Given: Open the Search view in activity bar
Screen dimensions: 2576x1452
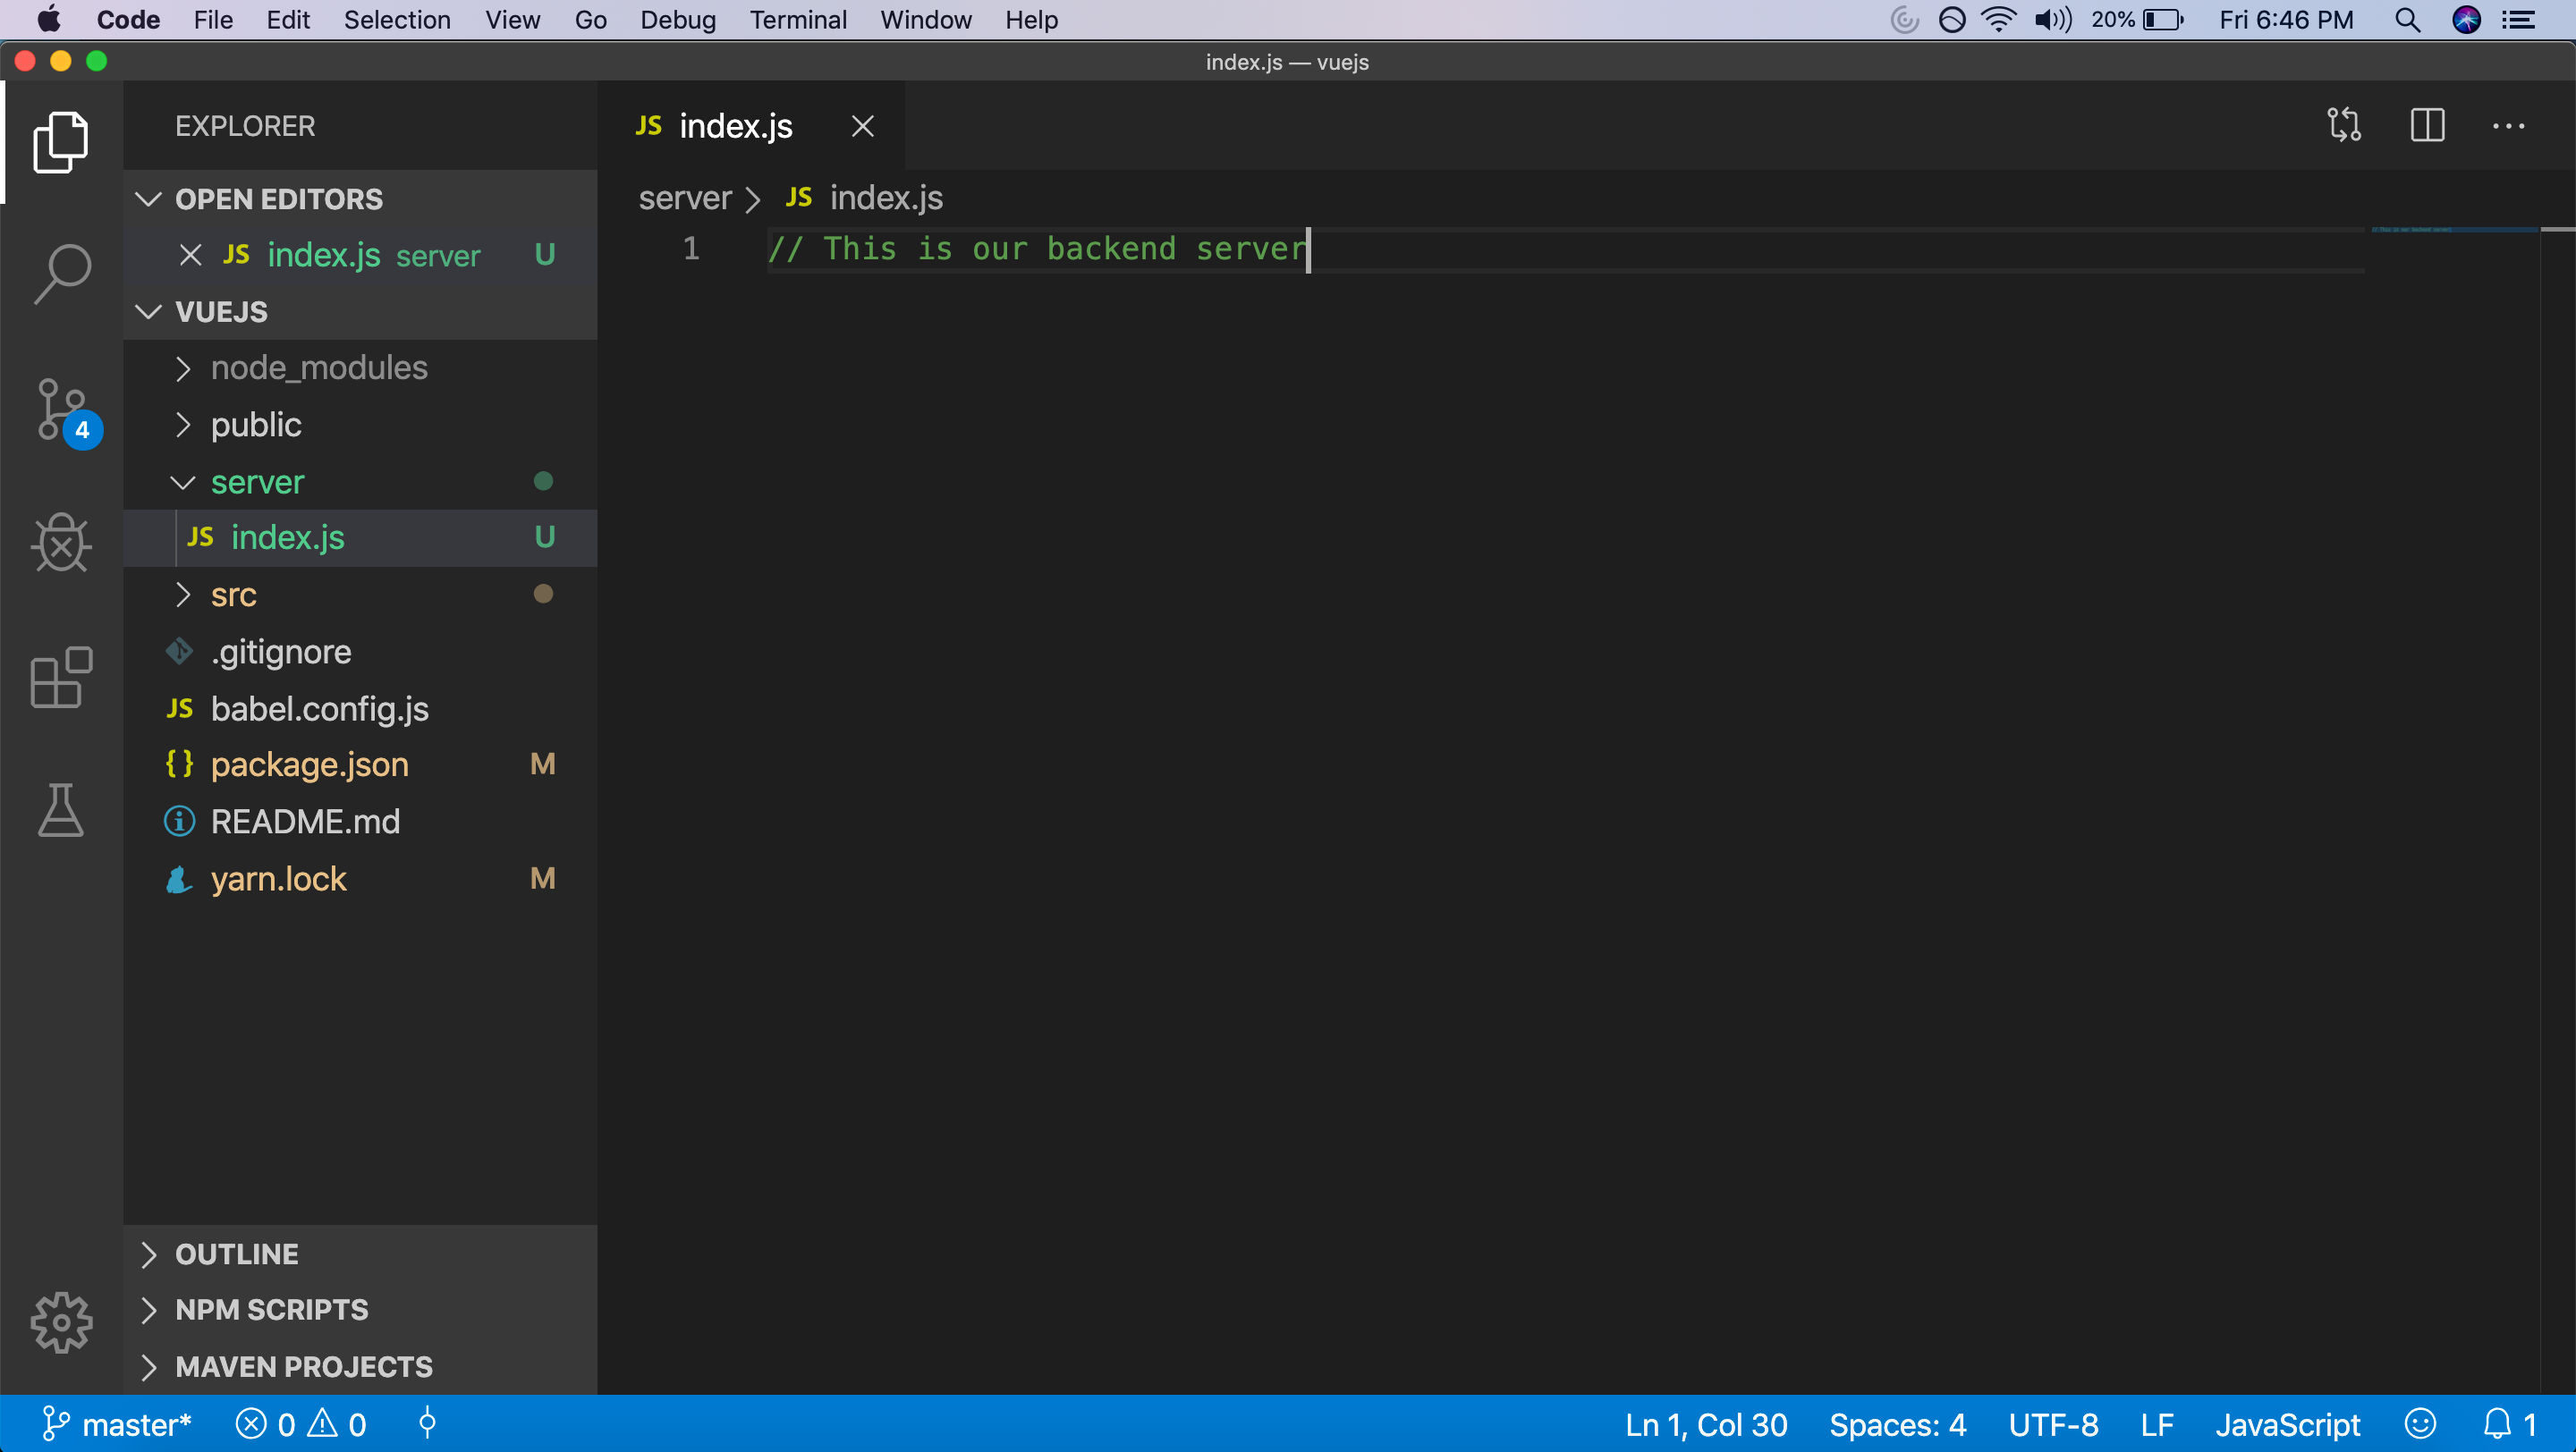Looking at the screenshot, I should [62, 273].
